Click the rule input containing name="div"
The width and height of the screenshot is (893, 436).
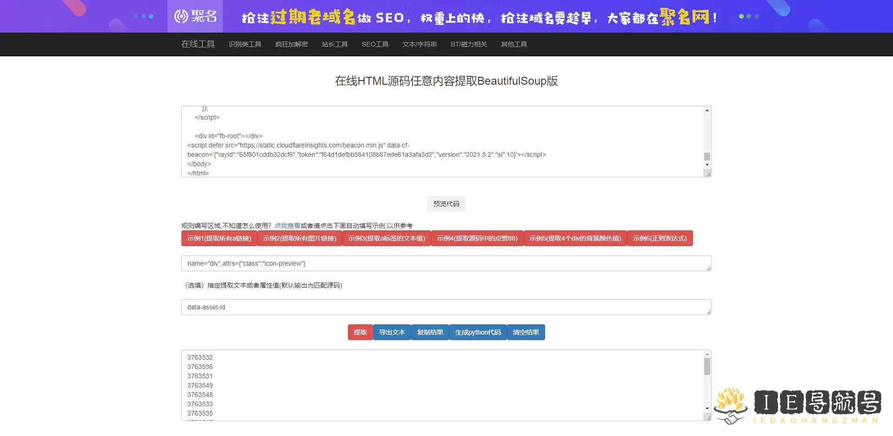point(446,263)
